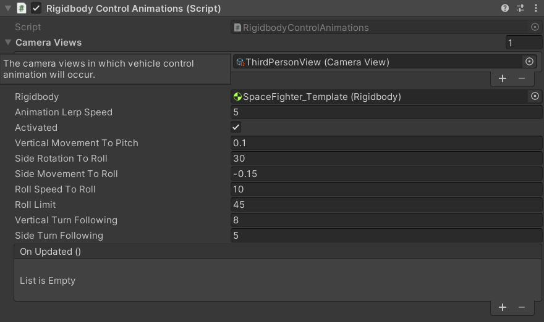Open the component three-dot context menu
This screenshot has height=322, width=544.
(x=535, y=9)
